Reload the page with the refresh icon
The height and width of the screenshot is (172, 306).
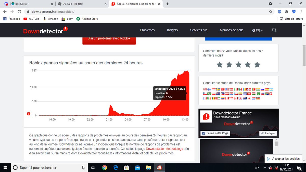[x=19, y=12]
